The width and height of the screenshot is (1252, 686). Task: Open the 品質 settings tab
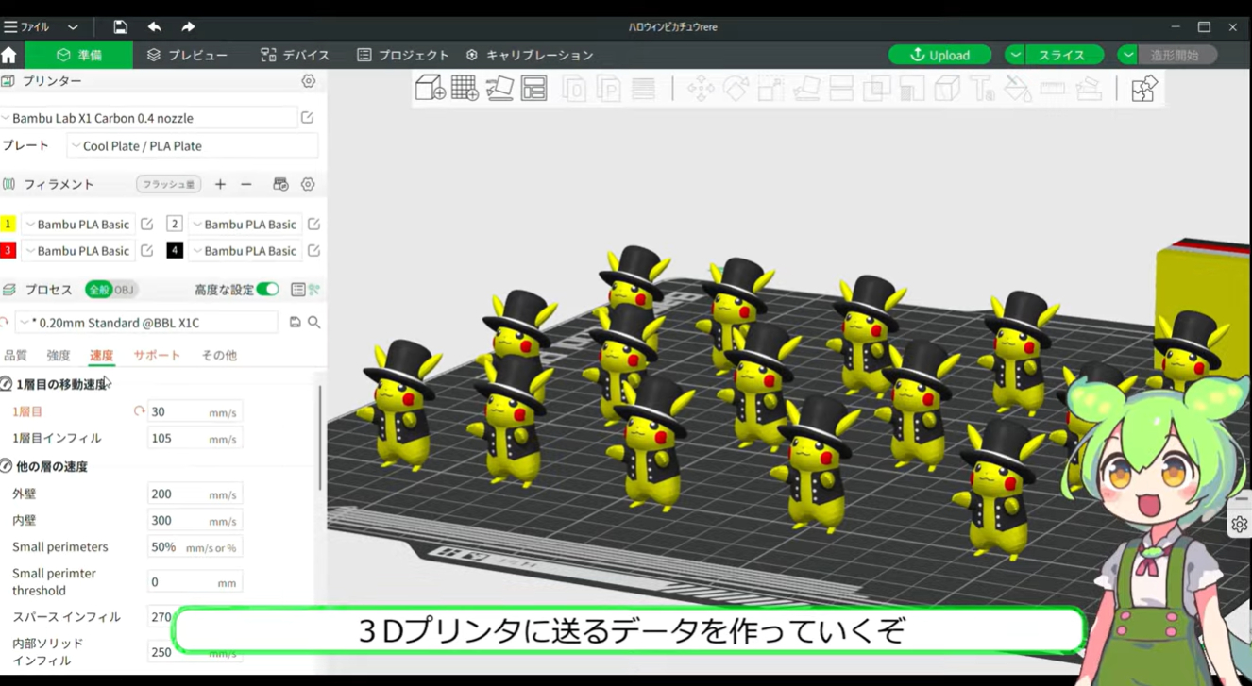point(15,356)
